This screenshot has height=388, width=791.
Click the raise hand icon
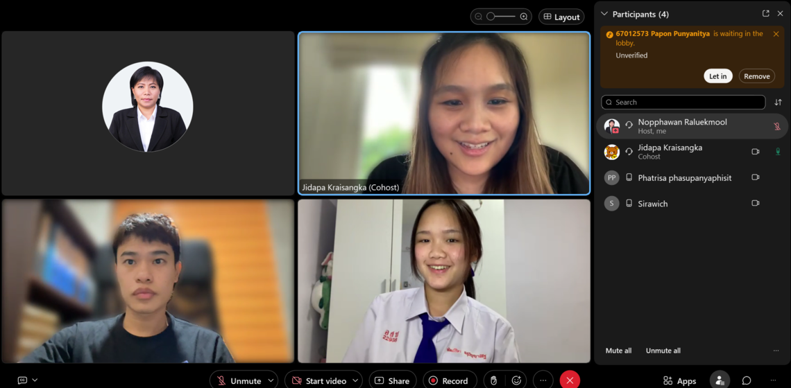(493, 380)
